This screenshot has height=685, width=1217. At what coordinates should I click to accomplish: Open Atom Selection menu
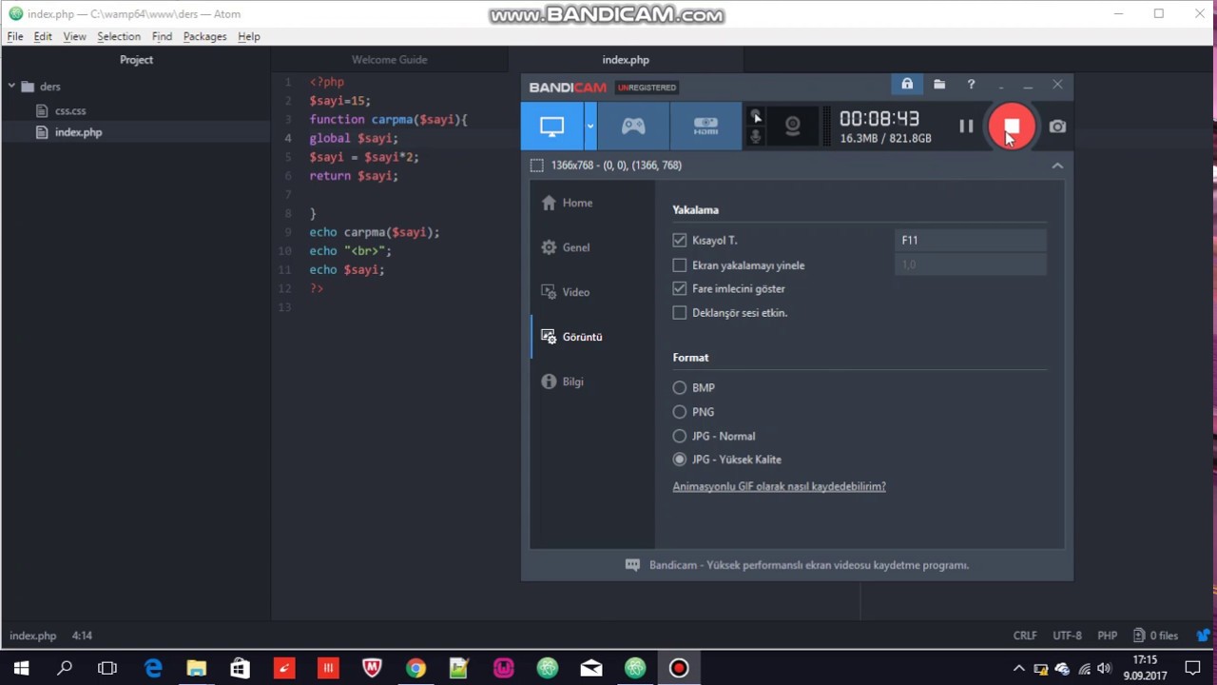tap(119, 36)
